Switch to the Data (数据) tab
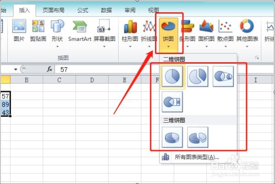This screenshot has height=184, width=275. [x=106, y=11]
